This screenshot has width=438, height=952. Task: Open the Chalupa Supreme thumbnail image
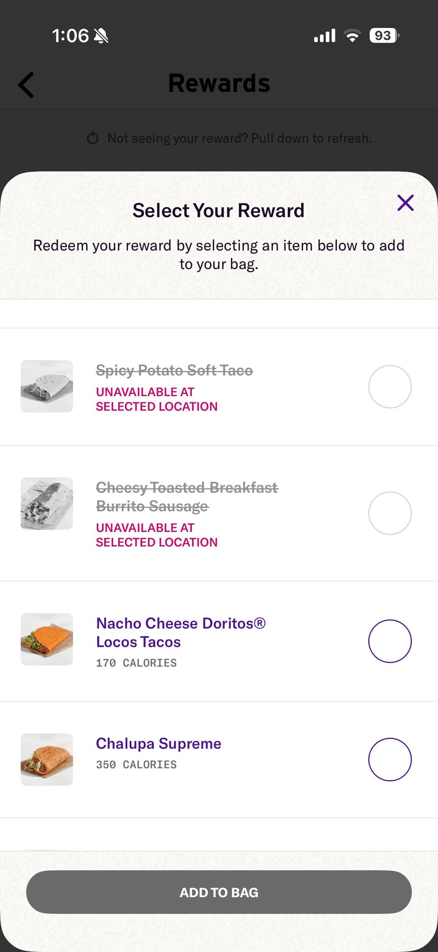[47, 759]
